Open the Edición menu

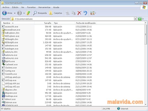tap(15, 7)
